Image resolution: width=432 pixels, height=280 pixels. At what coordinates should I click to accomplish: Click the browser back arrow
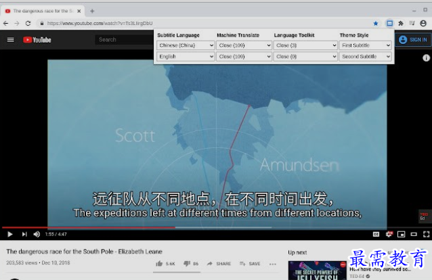coord(6,24)
